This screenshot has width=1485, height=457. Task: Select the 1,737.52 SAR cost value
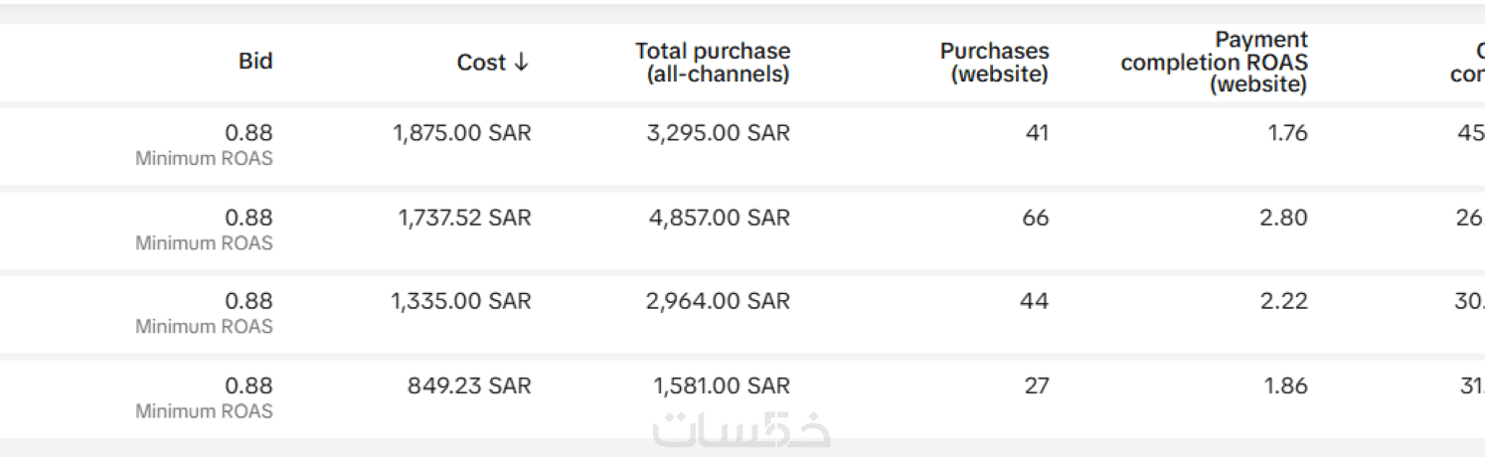coord(465,218)
